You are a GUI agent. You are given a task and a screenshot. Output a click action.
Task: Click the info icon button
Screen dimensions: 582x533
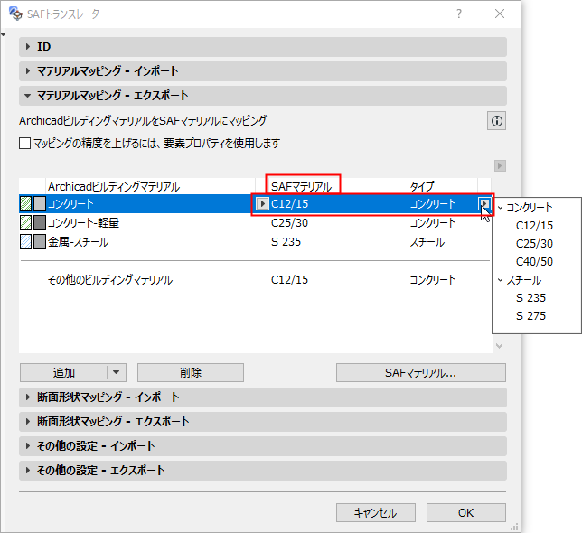tap(497, 121)
